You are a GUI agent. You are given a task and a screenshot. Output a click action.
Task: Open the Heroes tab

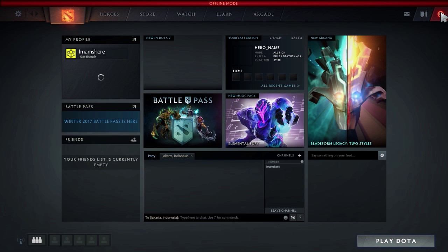(x=110, y=14)
